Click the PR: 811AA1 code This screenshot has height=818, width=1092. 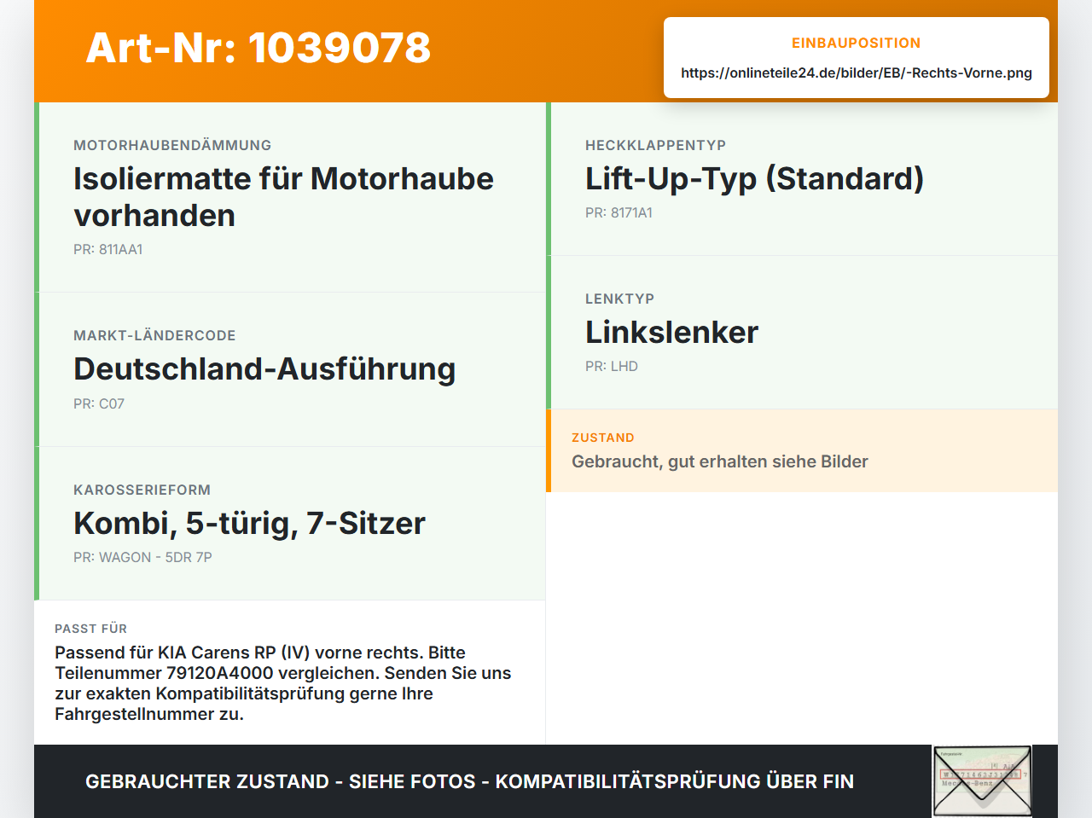pyautogui.click(x=108, y=249)
